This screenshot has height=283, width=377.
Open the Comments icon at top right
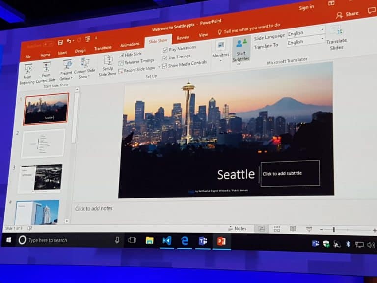tap(372, 11)
